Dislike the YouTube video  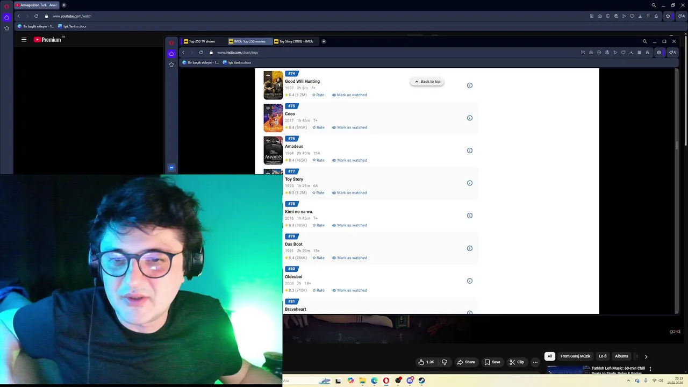(x=445, y=362)
